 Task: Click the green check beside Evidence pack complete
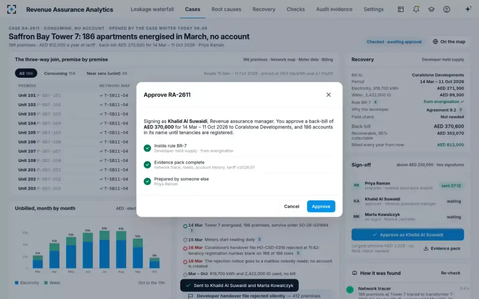click(147, 165)
